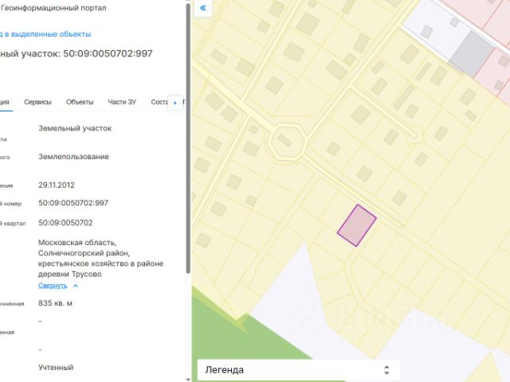
Task: Collapse address using the chevron-up icon
Action: pyautogui.click(x=76, y=285)
